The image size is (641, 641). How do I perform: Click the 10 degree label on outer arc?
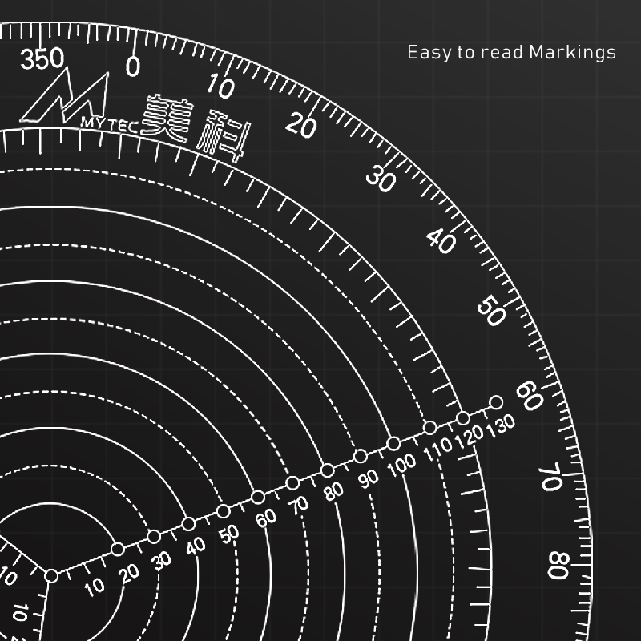pyautogui.click(x=221, y=85)
